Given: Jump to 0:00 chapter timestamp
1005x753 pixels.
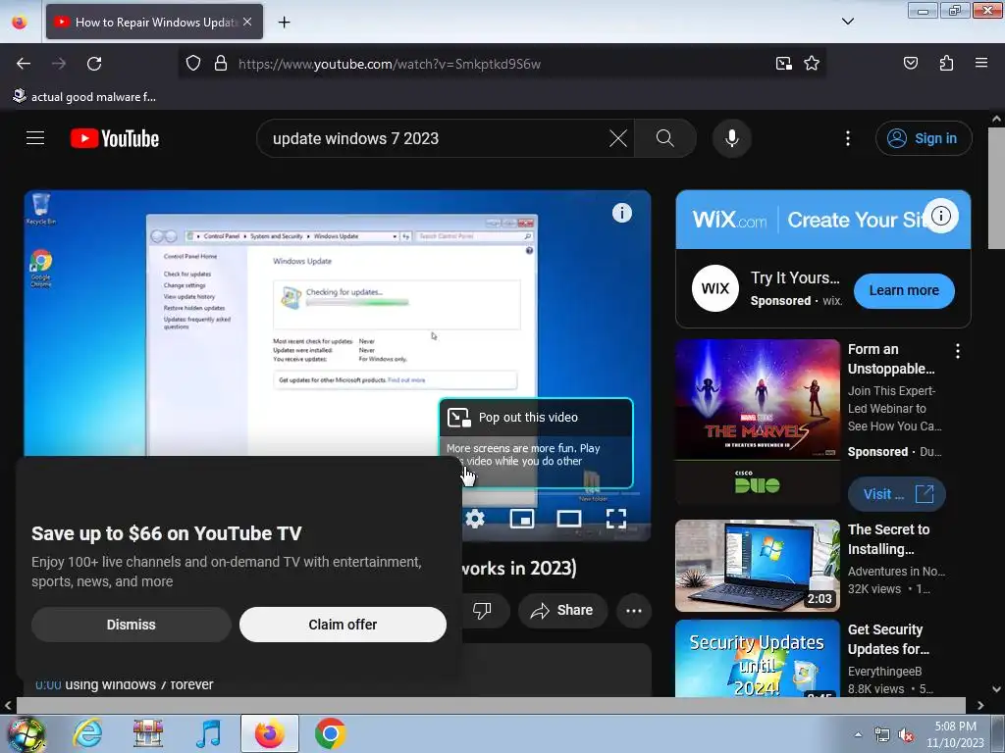Looking at the screenshot, I should tap(48, 684).
